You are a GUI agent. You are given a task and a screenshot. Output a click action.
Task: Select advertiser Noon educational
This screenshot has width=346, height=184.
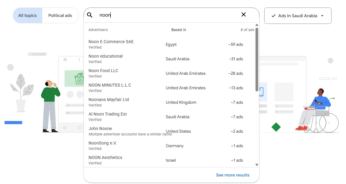(x=170, y=59)
